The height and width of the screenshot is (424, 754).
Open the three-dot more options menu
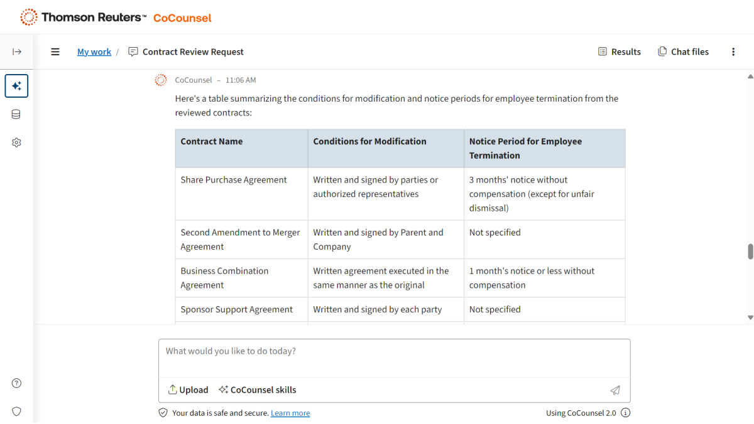(733, 52)
